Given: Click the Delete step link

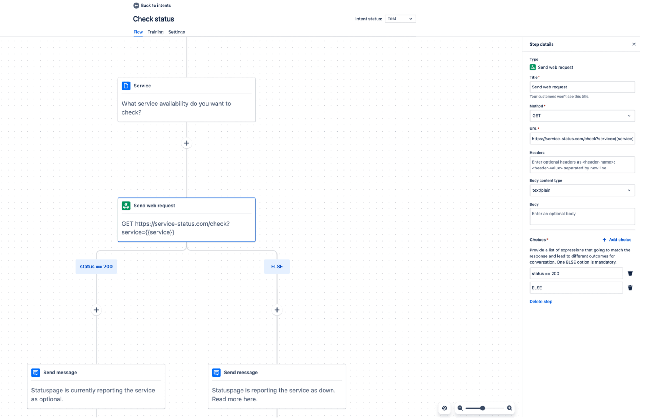Looking at the screenshot, I should (541, 301).
